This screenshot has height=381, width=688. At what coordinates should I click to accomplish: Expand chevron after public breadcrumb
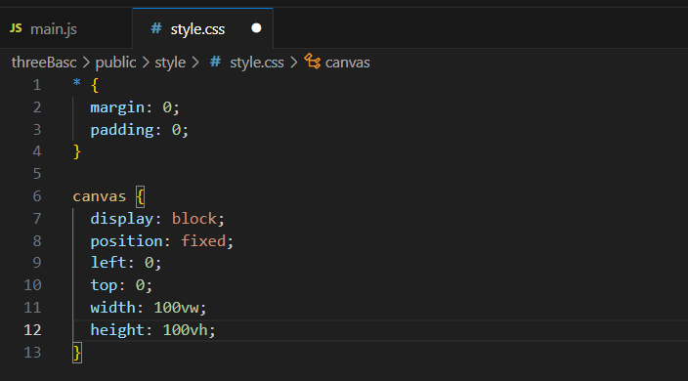point(146,63)
